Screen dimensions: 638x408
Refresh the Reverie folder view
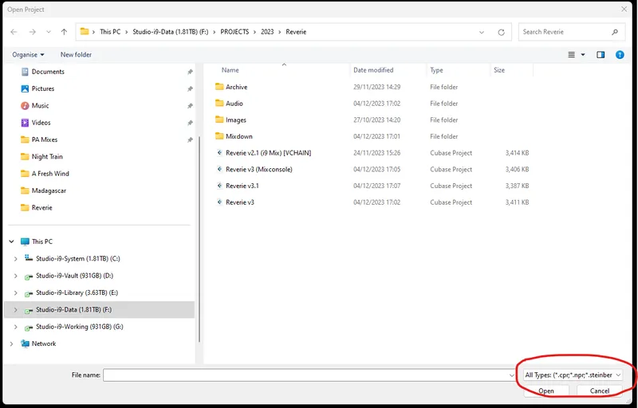(502, 32)
